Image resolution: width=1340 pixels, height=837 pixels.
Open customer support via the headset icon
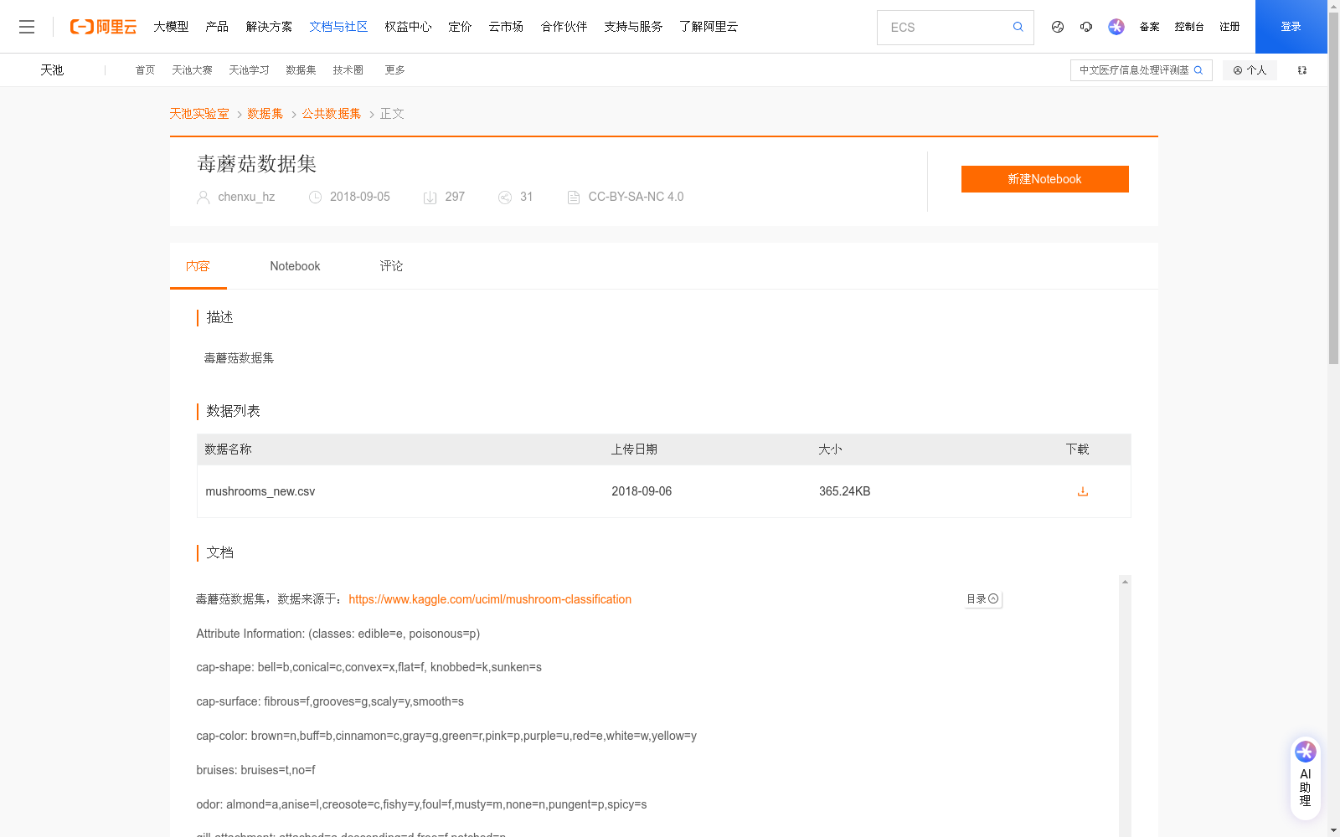pyautogui.click(x=1086, y=27)
